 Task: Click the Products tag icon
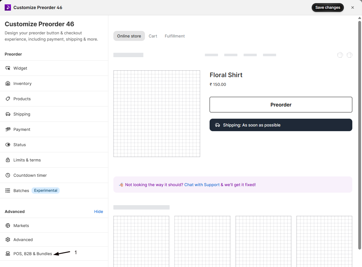8,99
